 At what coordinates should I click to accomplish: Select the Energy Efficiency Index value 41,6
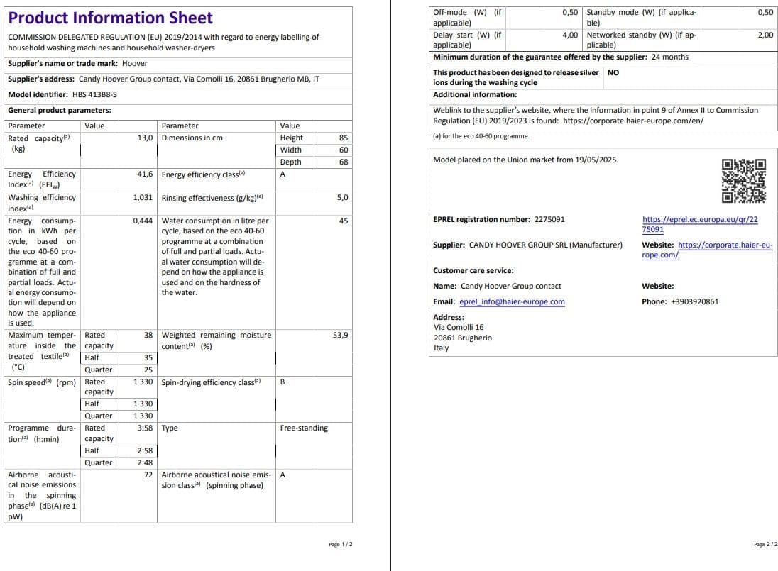pyautogui.click(x=145, y=174)
